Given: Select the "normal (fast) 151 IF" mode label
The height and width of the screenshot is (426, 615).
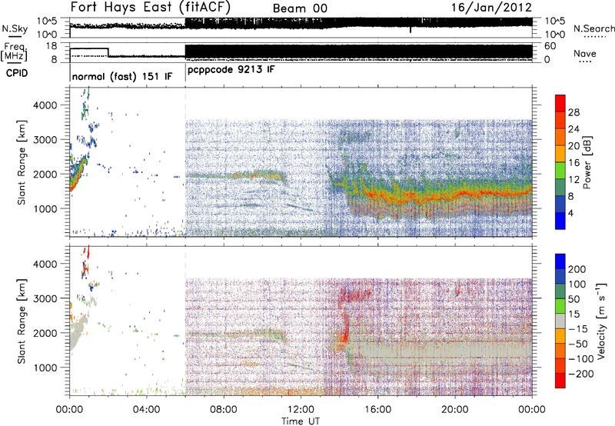Looking at the screenshot, I should [122, 76].
